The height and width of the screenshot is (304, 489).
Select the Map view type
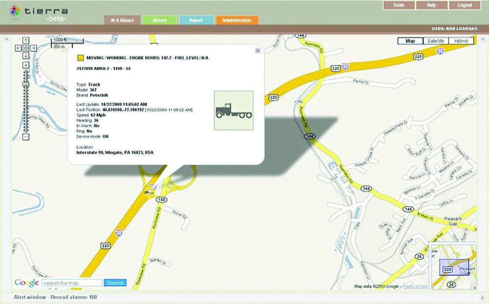(x=410, y=41)
